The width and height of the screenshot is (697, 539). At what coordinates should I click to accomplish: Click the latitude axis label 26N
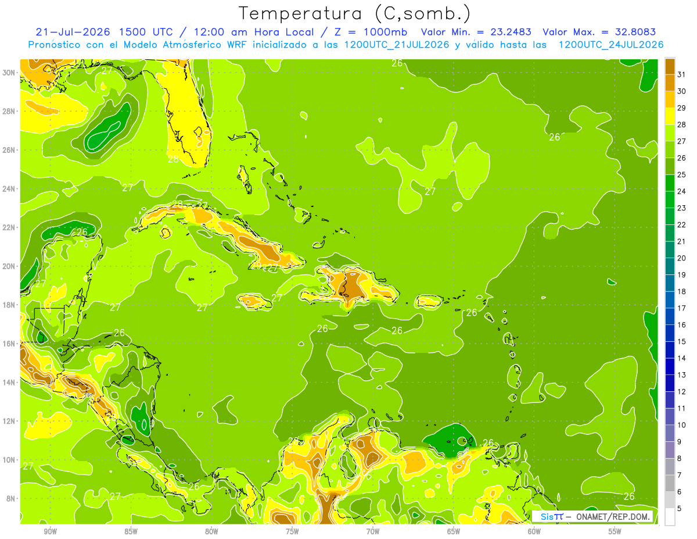(x=9, y=150)
